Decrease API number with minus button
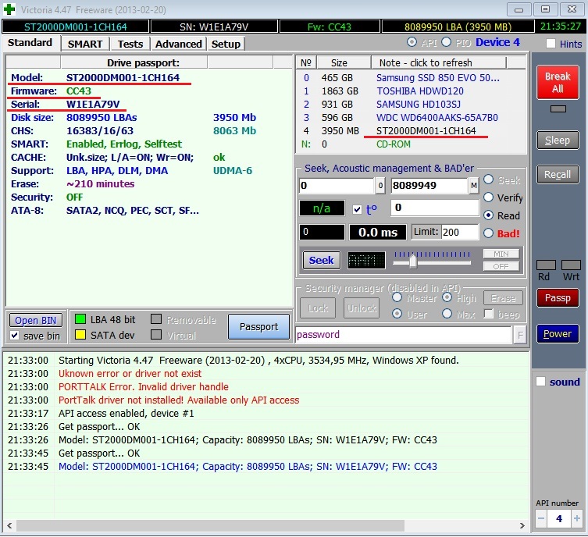 click(x=540, y=518)
